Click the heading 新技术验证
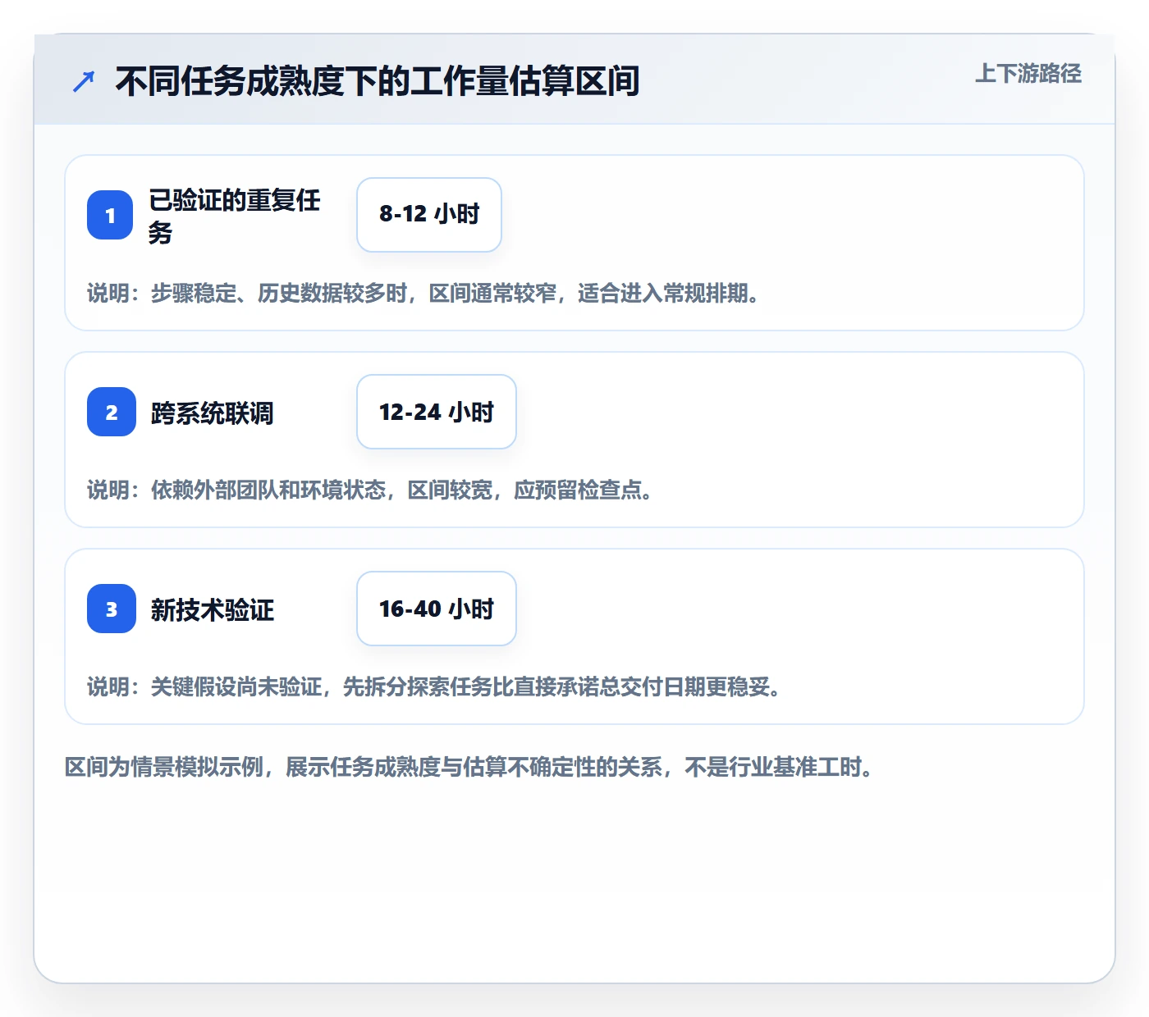 click(212, 609)
